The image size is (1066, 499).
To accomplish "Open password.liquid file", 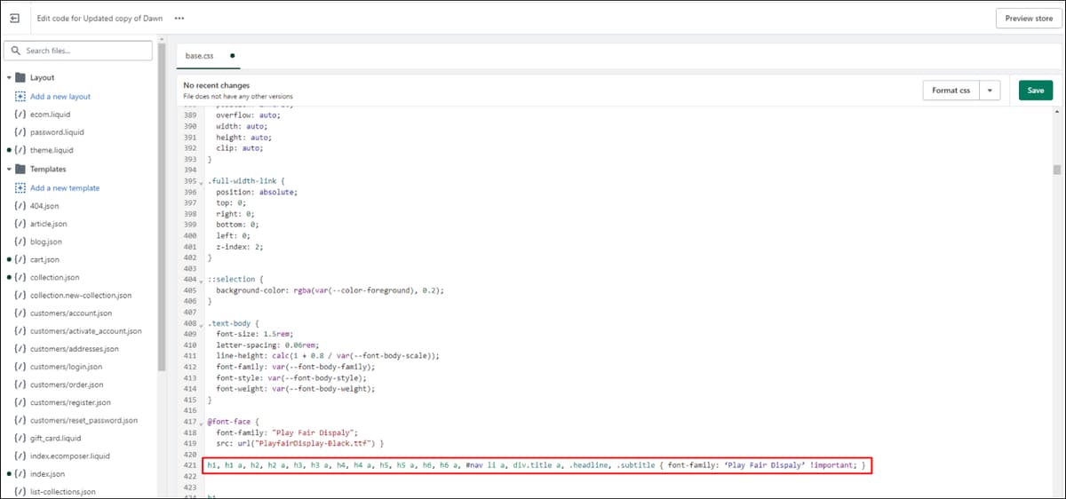I will click(57, 132).
